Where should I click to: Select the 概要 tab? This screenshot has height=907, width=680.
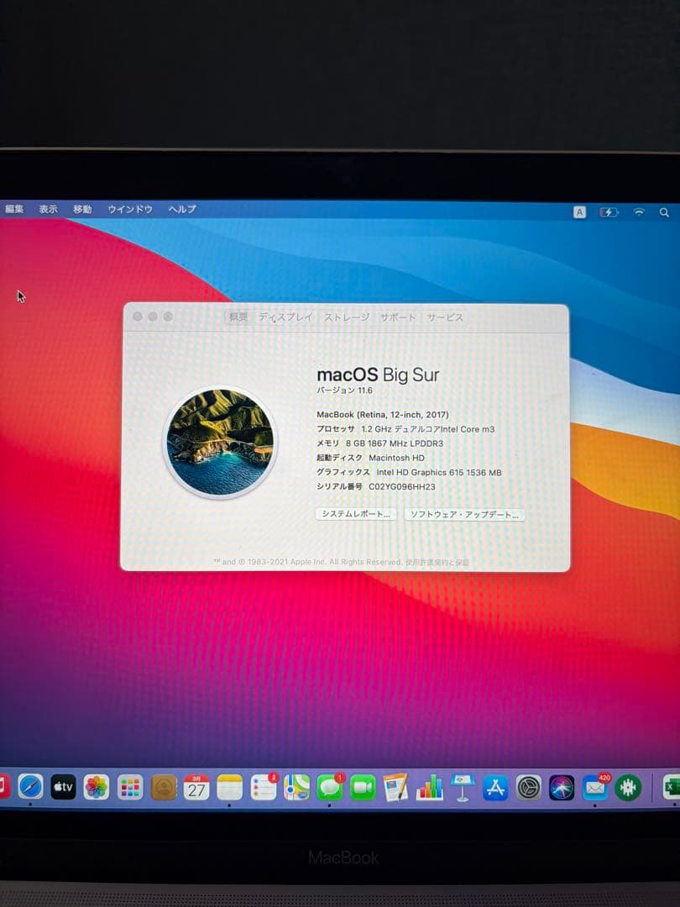point(238,317)
